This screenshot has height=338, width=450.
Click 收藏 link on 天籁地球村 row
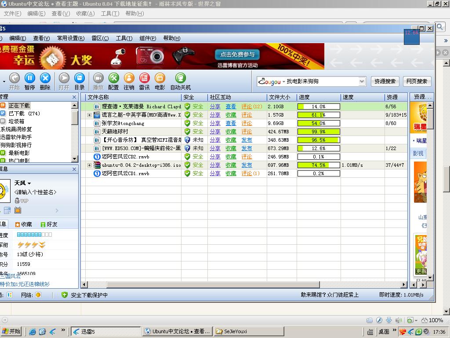point(231,132)
